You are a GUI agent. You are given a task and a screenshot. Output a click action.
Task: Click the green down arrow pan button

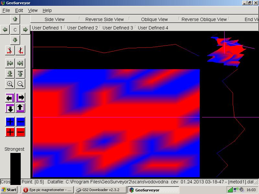(15, 40)
